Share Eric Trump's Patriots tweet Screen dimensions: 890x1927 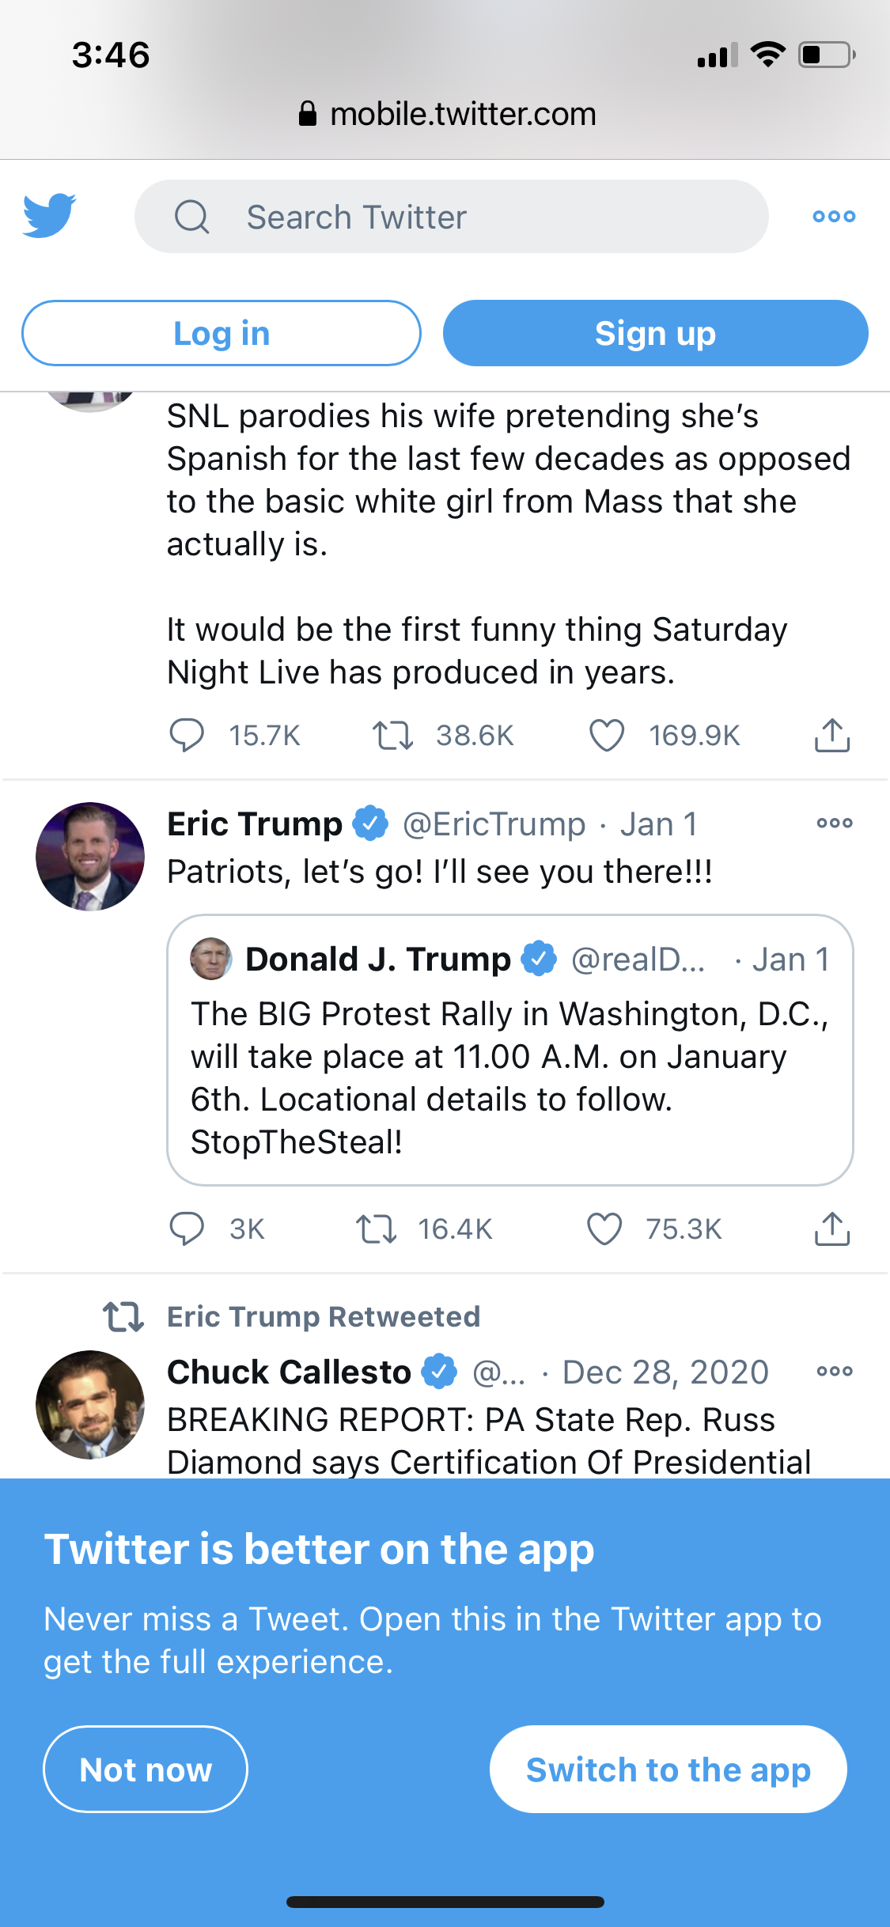pos(831,1229)
